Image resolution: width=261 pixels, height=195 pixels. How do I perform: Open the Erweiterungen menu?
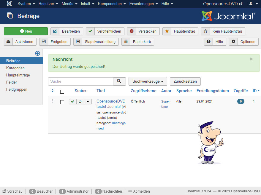tap(143, 4)
